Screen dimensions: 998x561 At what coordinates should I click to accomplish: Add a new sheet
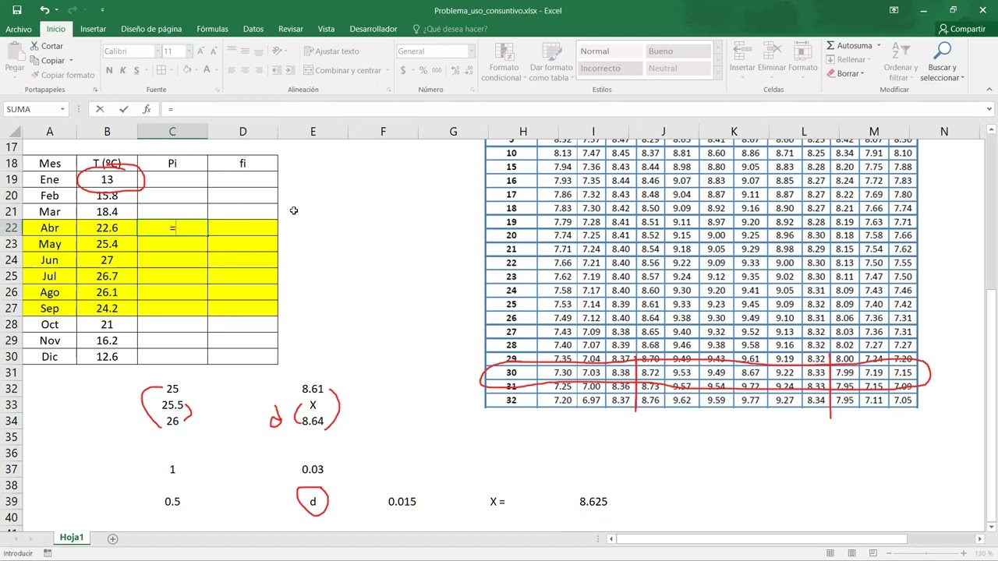click(x=112, y=538)
